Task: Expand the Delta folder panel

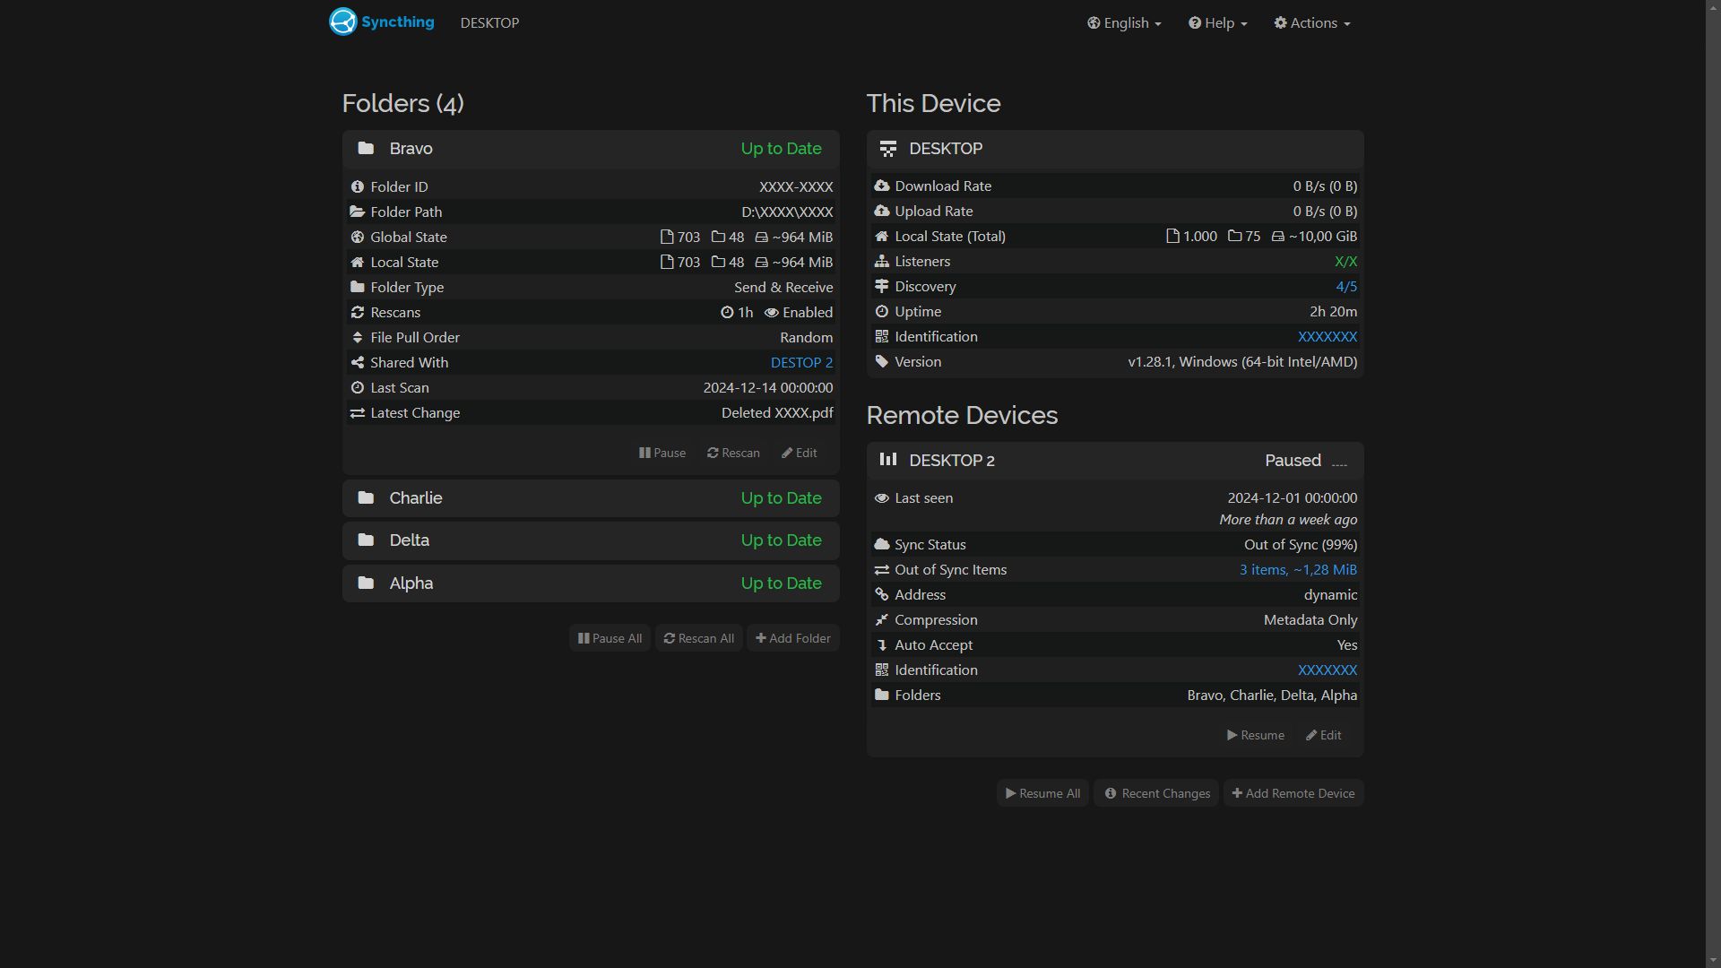Action: pos(591,540)
